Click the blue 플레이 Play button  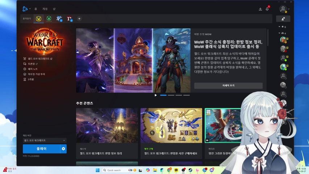[x=41, y=149]
